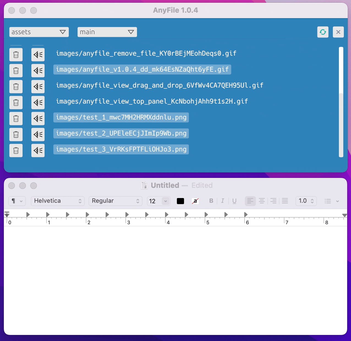Image resolution: width=351 pixels, height=341 pixels.
Task: Delete test_1_mwc7MH2HRMXddnlu.png using trash icon
Action: pos(16,118)
